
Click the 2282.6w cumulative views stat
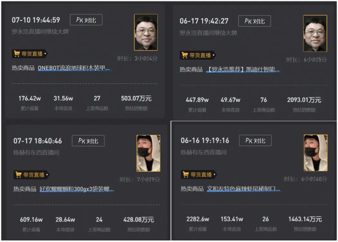(x=198, y=219)
